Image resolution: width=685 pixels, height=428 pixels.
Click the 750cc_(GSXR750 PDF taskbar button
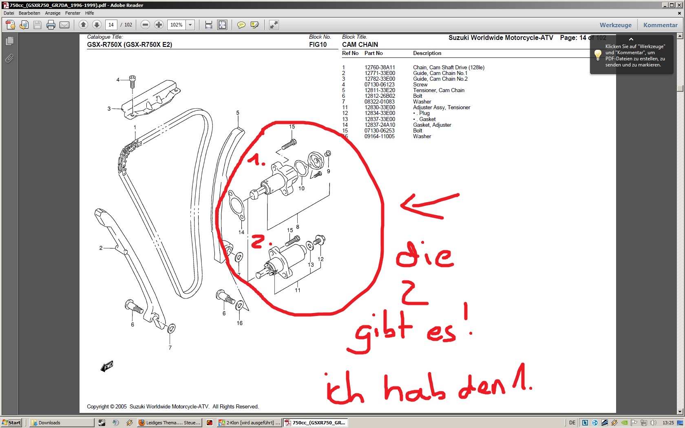point(316,423)
